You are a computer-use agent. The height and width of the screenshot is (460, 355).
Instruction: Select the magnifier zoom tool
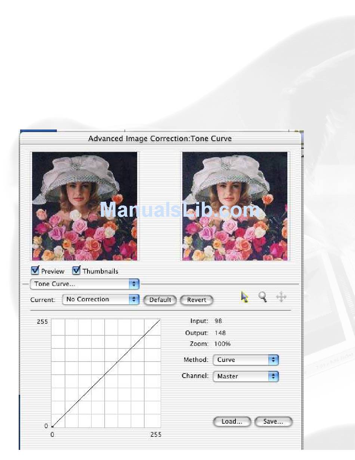pyautogui.click(x=263, y=298)
